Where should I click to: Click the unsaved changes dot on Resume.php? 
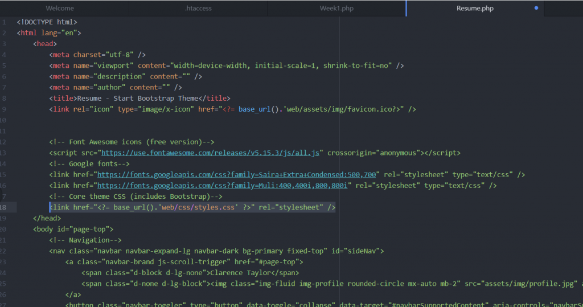point(536,8)
